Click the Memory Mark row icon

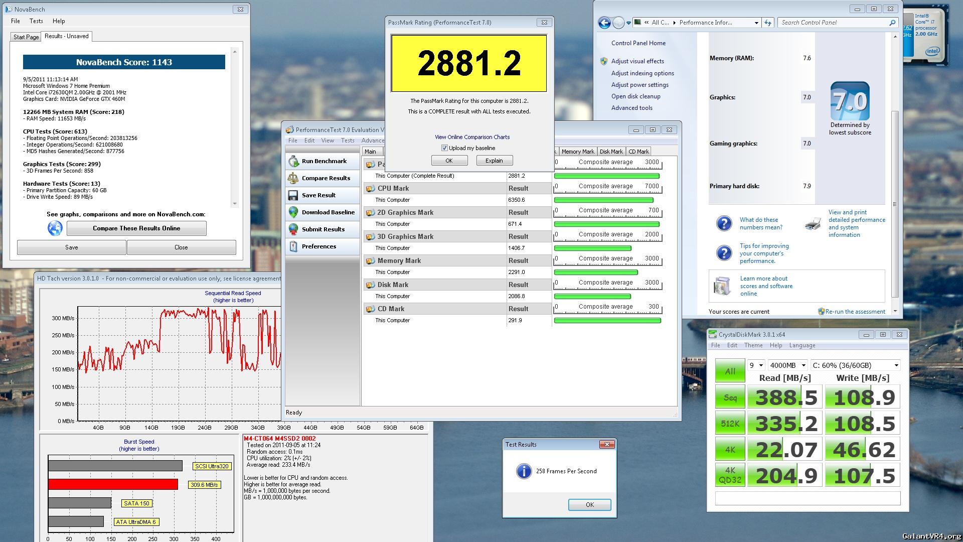(x=370, y=261)
